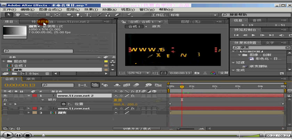Toggle 位置 stopwatch keyframing

(x=64, y=104)
